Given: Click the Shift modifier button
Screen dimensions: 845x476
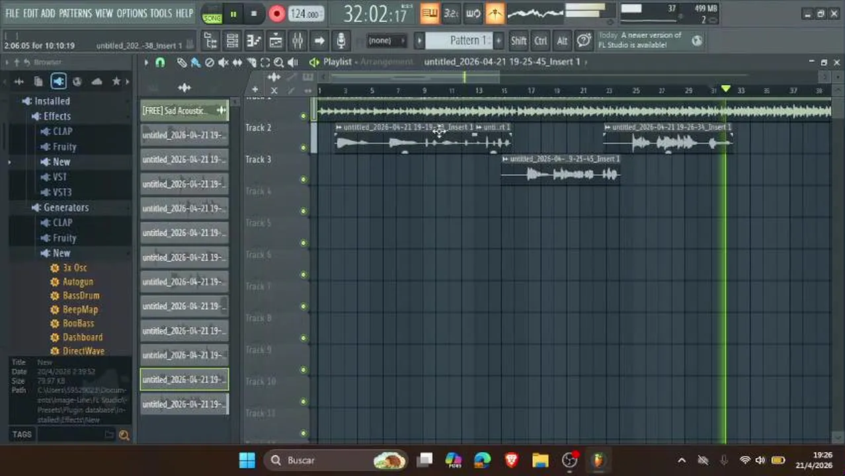Looking at the screenshot, I should (x=518, y=41).
